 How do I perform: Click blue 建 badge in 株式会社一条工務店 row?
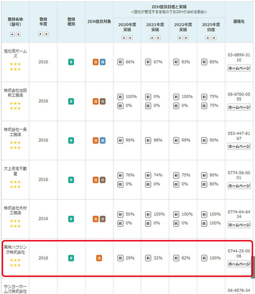[102, 140]
